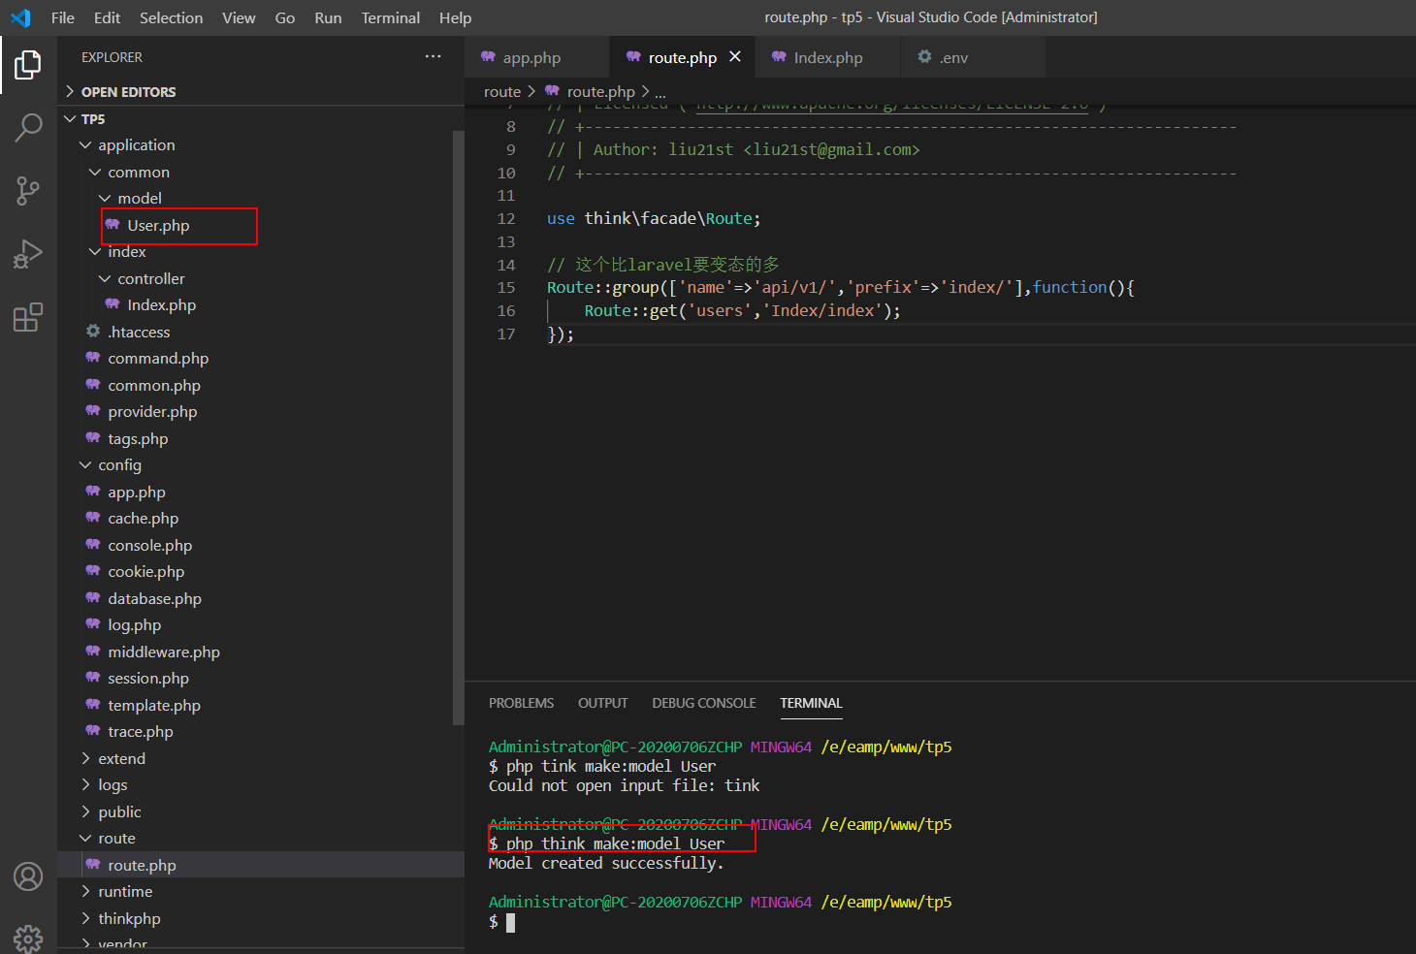Open the Terminal menu

click(x=390, y=17)
